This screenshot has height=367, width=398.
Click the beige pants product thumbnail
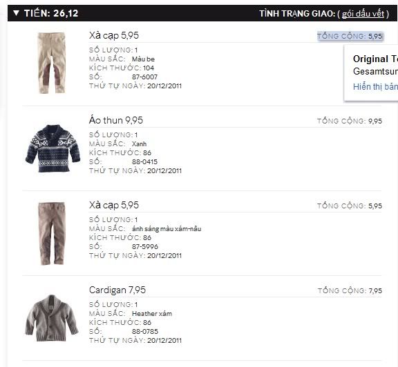[x=52, y=63]
